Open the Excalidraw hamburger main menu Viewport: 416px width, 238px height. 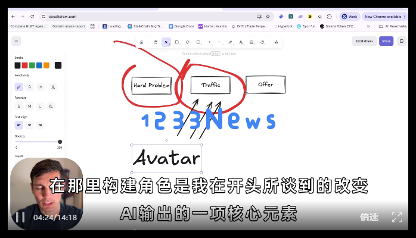(x=16, y=41)
